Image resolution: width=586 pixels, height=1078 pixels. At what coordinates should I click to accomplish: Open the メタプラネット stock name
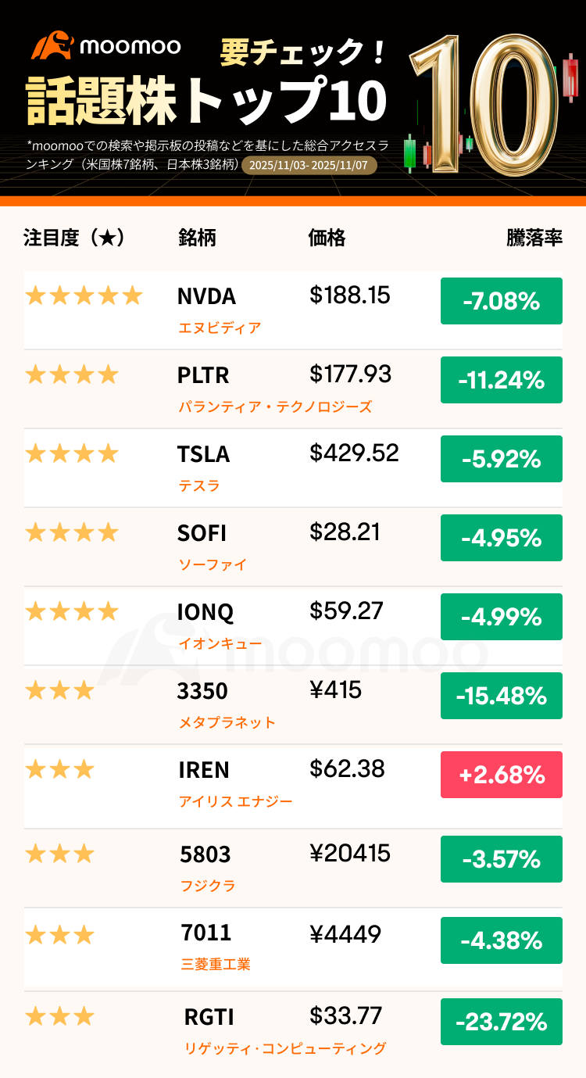point(227,722)
